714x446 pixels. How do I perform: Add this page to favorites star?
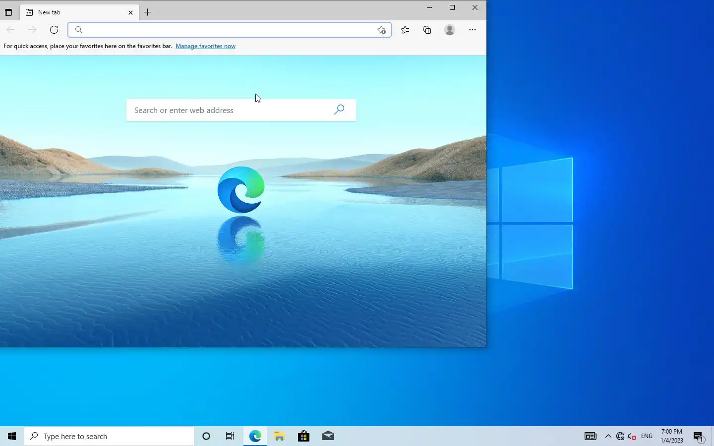[x=381, y=30]
